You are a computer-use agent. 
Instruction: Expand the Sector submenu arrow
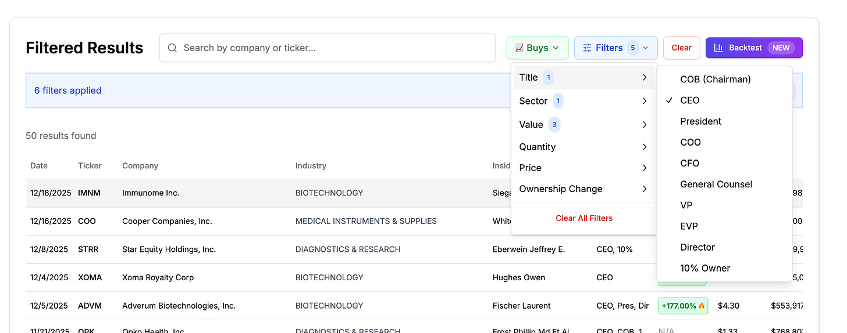tap(645, 101)
